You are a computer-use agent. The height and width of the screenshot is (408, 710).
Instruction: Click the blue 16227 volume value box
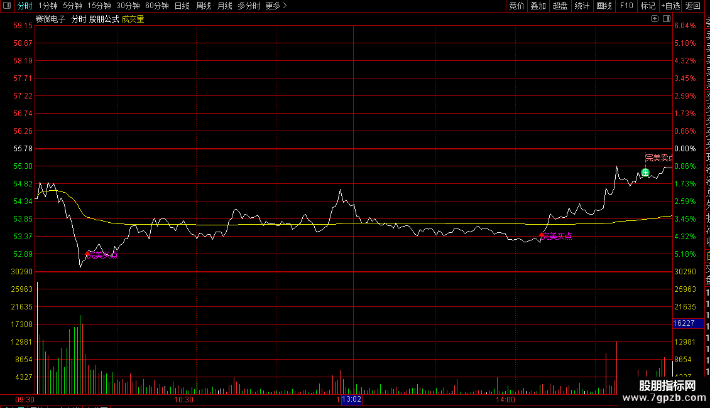coord(688,323)
